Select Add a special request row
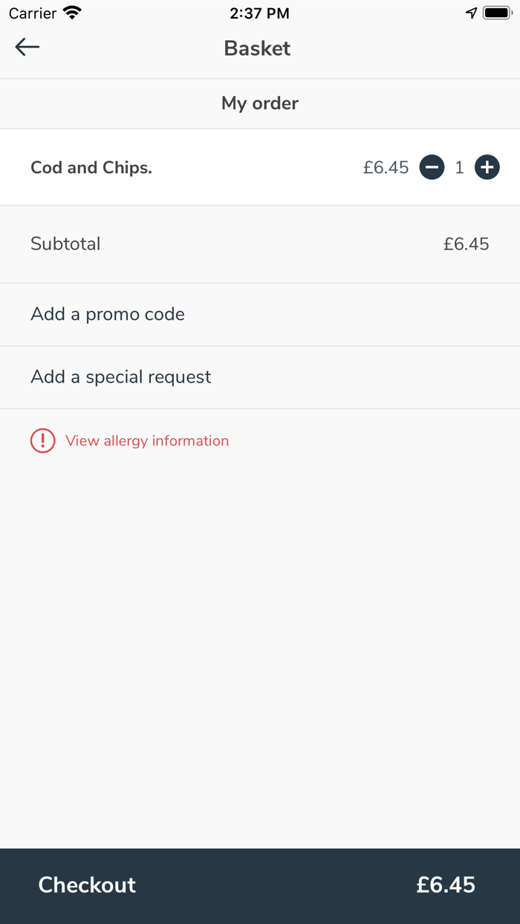 point(121,377)
